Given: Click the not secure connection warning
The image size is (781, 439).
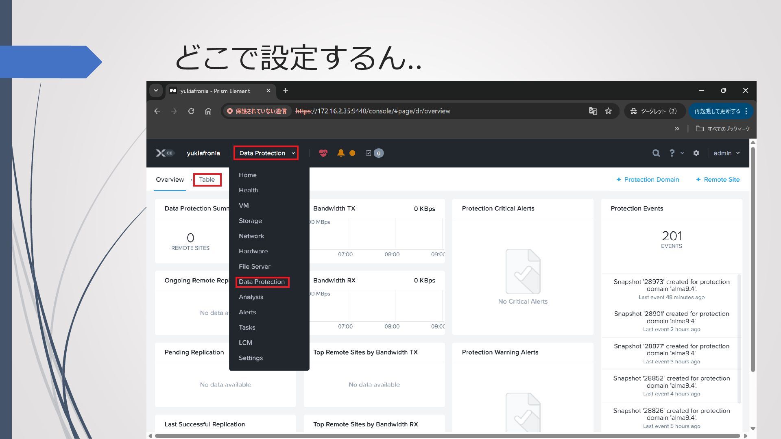Looking at the screenshot, I should 257,111.
